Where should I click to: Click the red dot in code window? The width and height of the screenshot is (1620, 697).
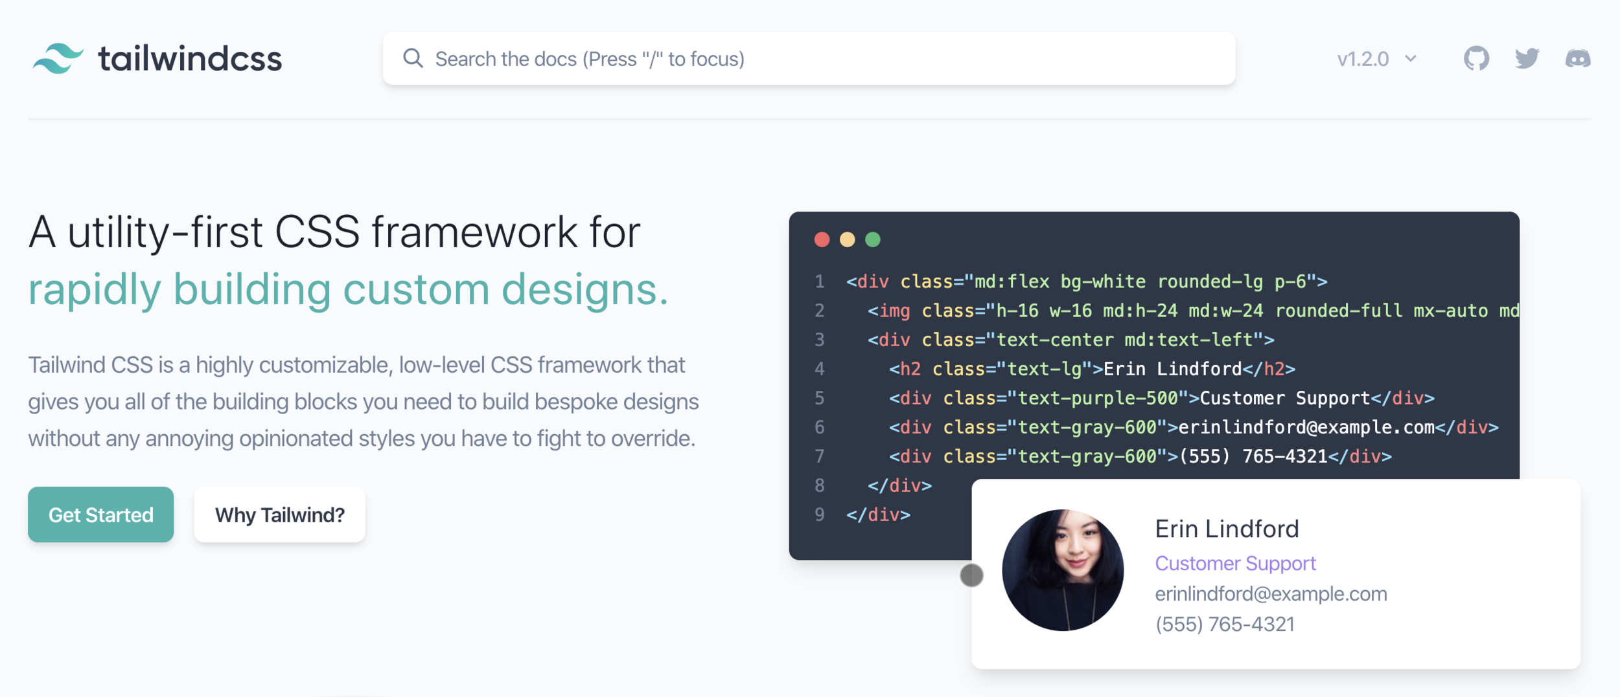pyautogui.click(x=822, y=239)
